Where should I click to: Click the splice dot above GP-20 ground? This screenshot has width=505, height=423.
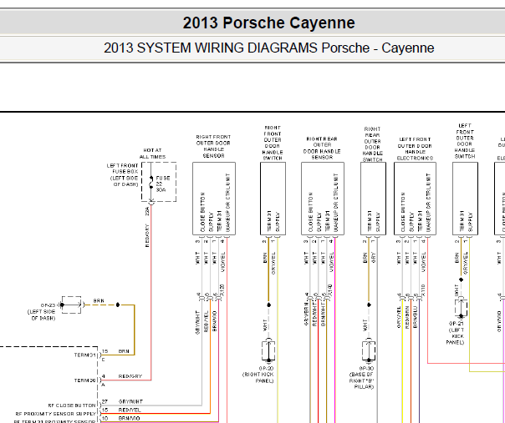coord(268,305)
